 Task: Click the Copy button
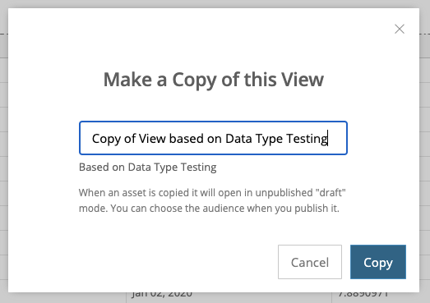[x=378, y=262]
